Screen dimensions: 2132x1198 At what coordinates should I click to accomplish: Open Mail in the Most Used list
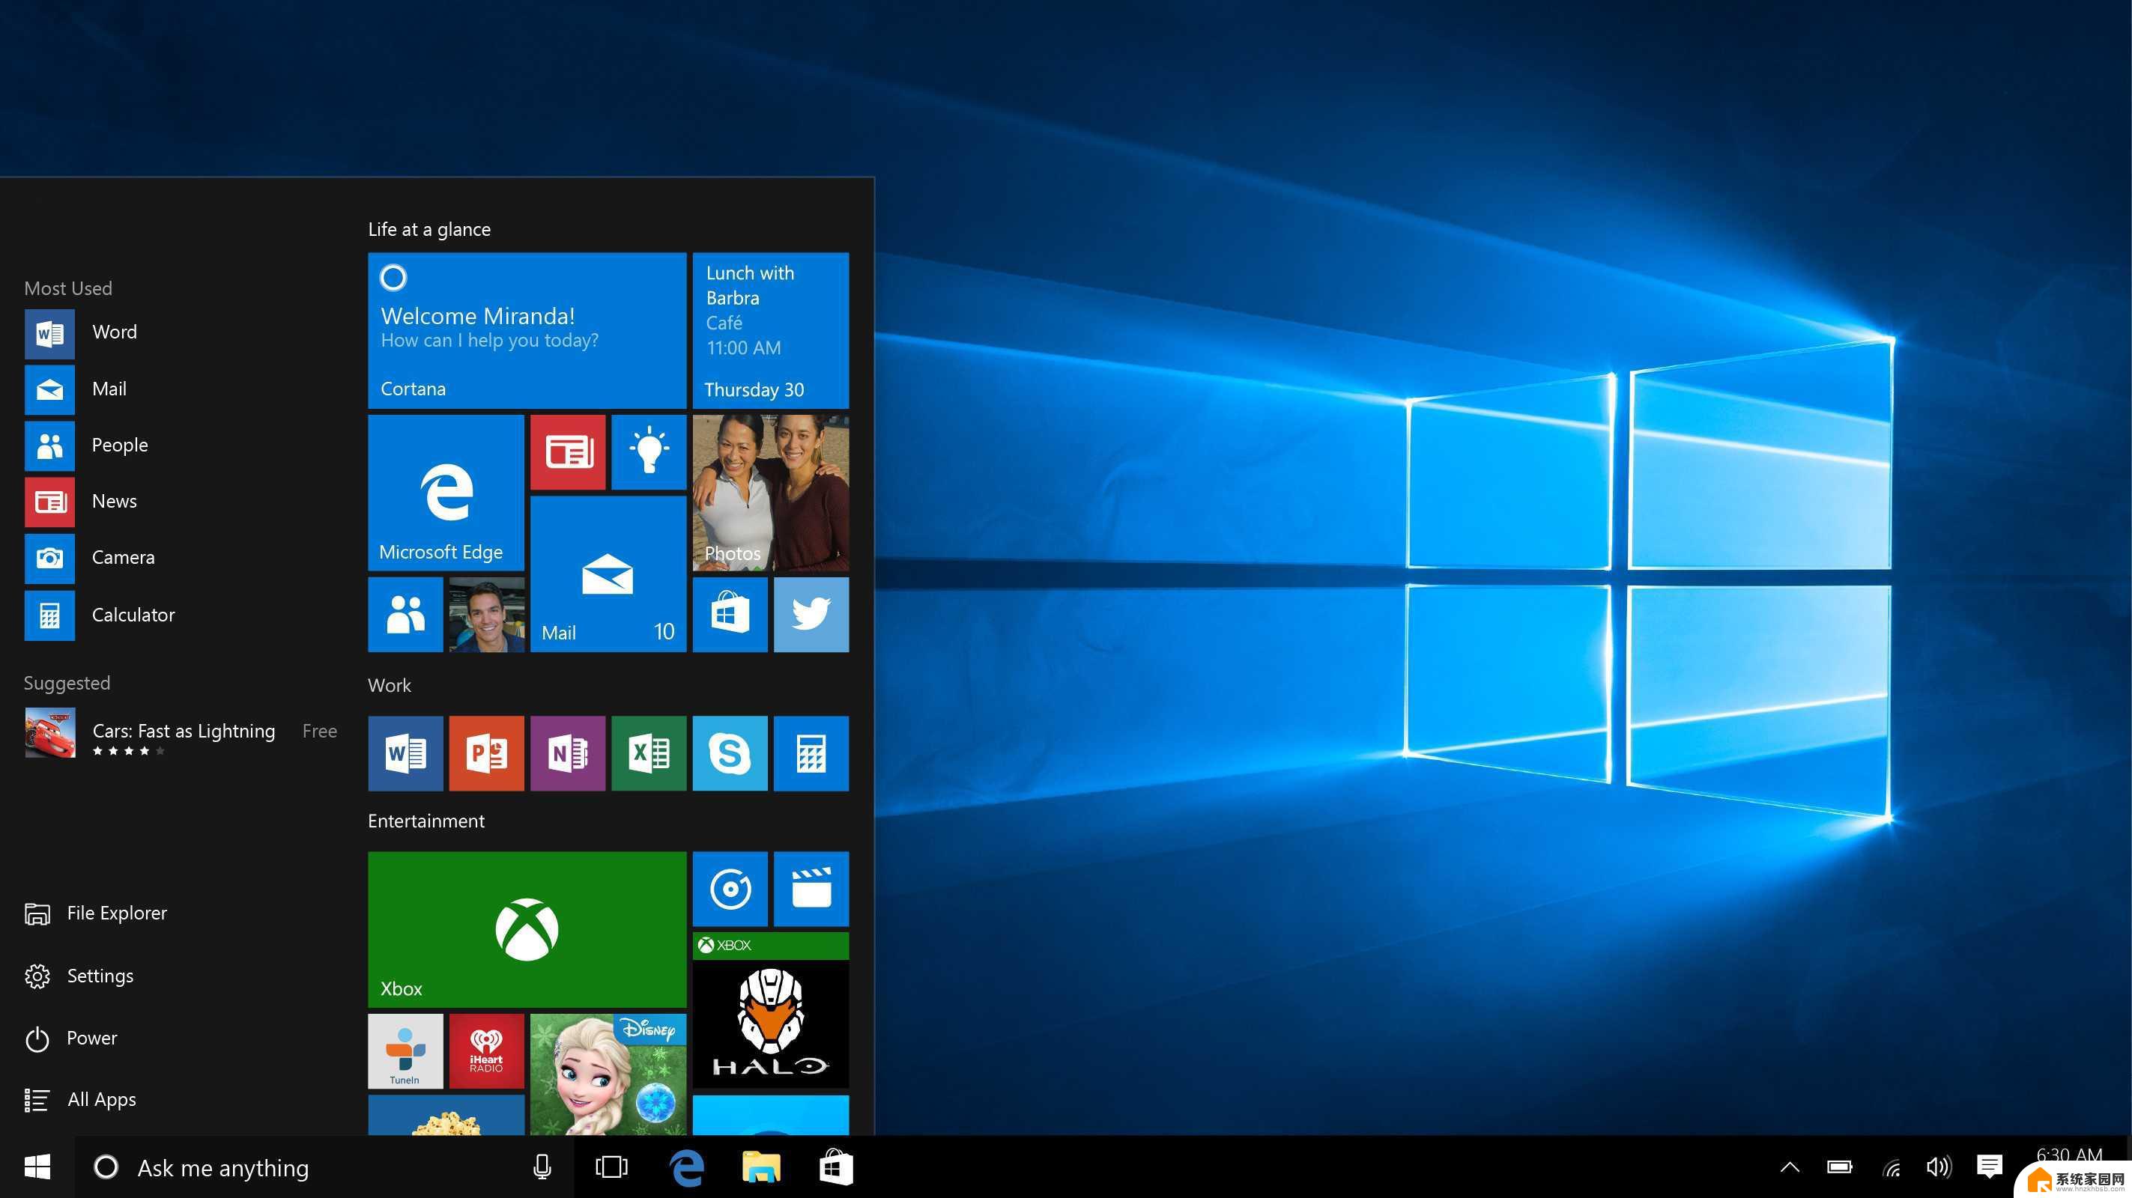click(76, 389)
